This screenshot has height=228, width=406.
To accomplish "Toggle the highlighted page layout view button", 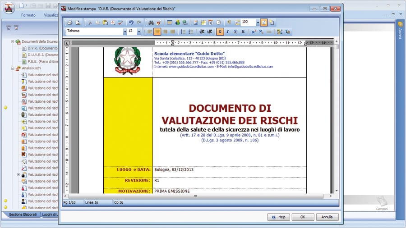I will click(x=263, y=23).
